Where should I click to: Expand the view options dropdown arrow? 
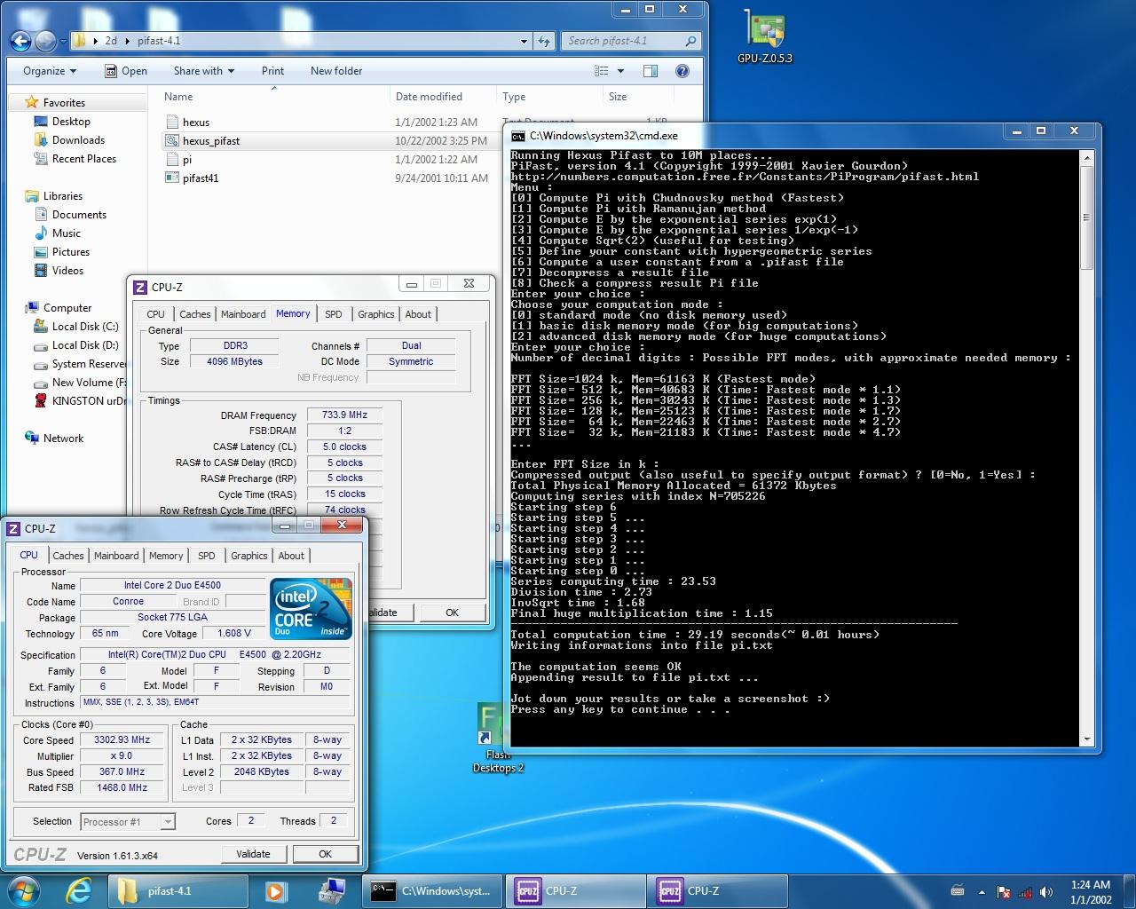pyautogui.click(x=620, y=71)
